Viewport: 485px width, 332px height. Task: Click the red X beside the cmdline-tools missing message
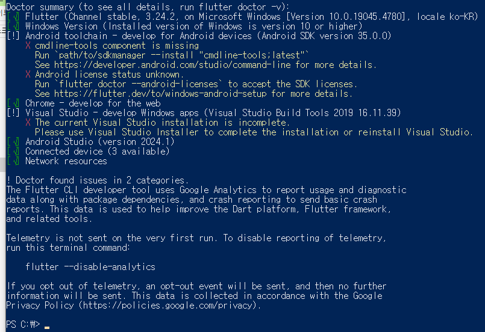(28, 46)
